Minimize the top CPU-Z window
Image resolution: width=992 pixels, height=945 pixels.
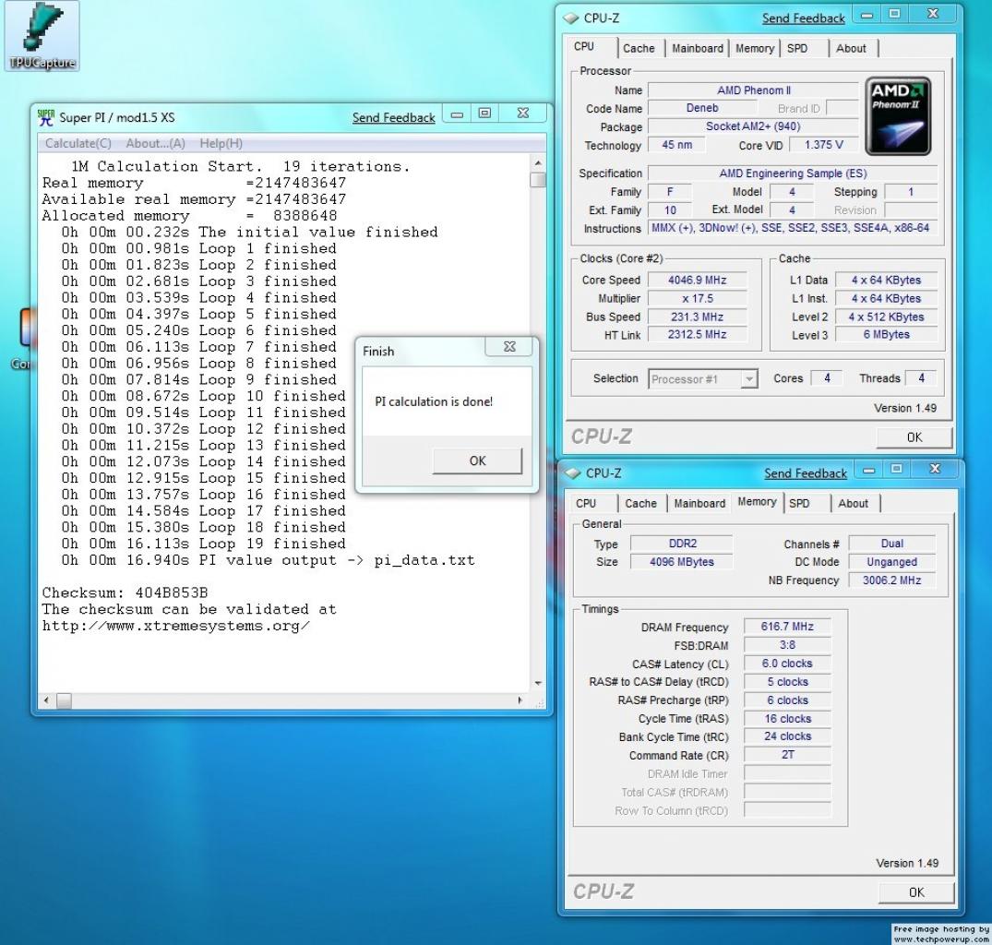[867, 14]
